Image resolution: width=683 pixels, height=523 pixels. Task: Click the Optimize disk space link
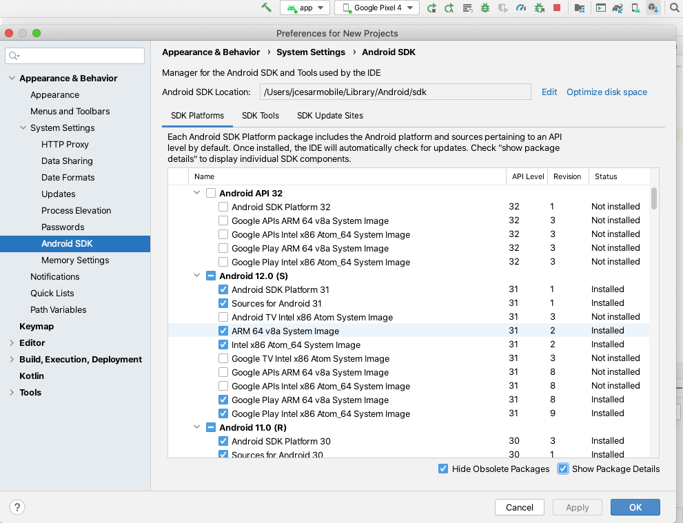(x=606, y=92)
